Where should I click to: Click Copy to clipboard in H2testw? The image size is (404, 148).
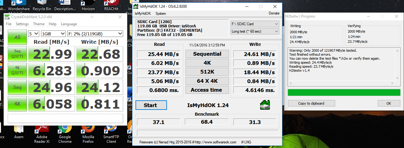tap(311, 103)
